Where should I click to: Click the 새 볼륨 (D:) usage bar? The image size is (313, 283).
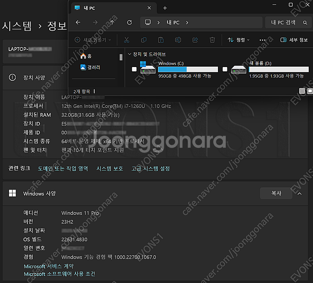(279, 69)
